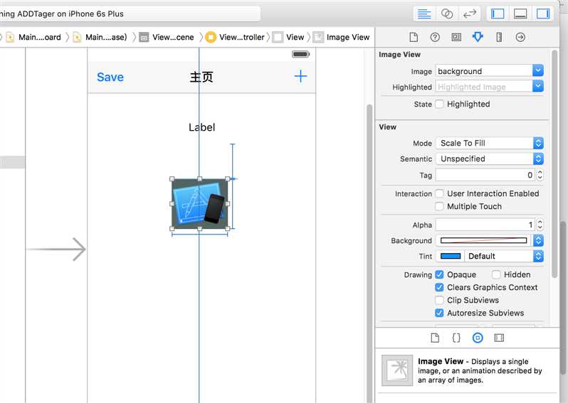Open the Identity inspector
Viewport: 568px width, 403px height.
click(x=456, y=37)
